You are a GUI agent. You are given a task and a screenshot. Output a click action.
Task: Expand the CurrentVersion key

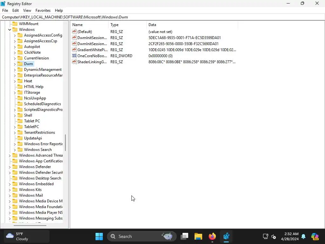(x=15, y=58)
